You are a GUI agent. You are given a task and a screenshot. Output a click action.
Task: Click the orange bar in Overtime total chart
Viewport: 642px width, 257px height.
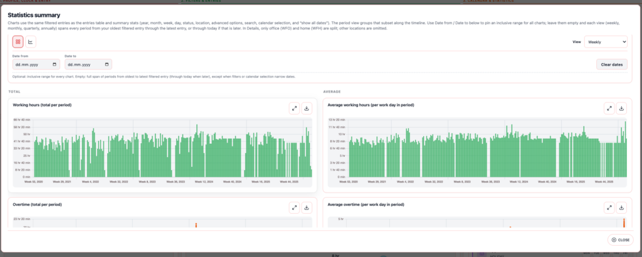click(196, 225)
